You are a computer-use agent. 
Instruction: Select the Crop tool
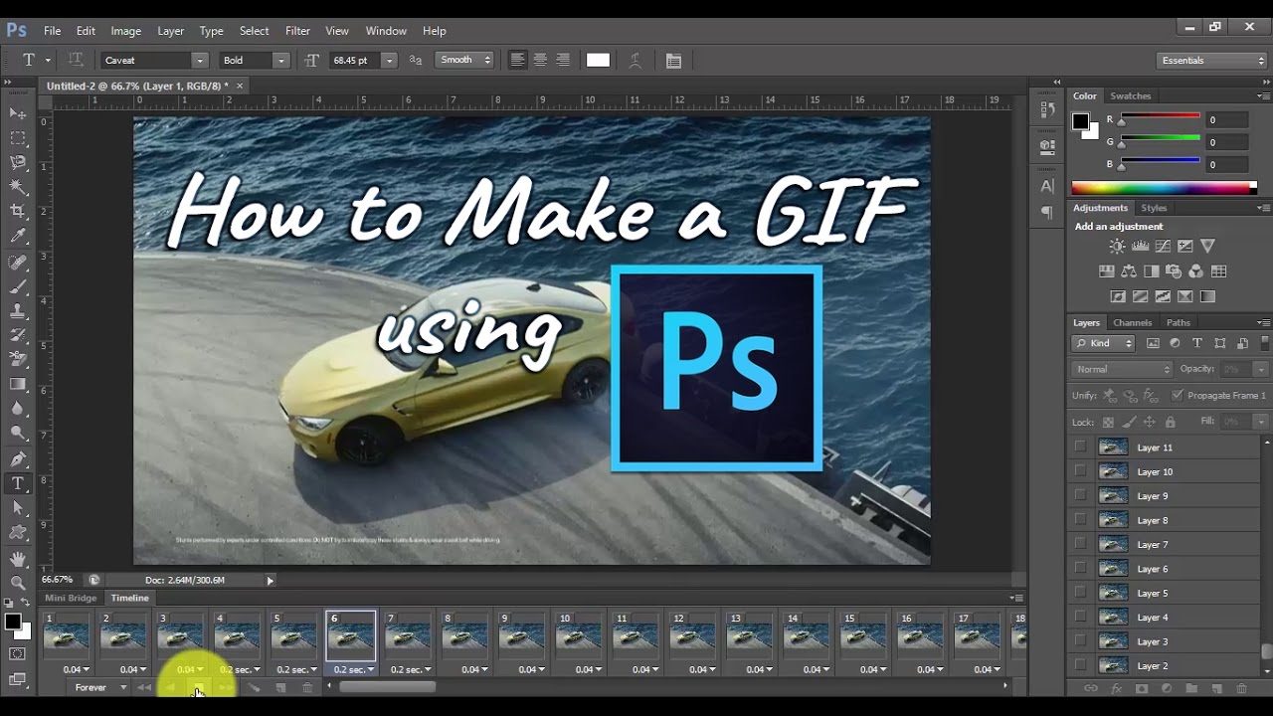coord(18,211)
